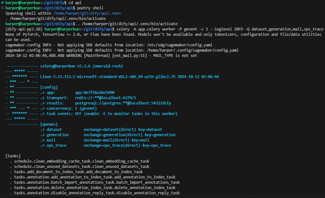Click 'Spawning shell within' output text
The image size is (325, 198).
[28, 13]
